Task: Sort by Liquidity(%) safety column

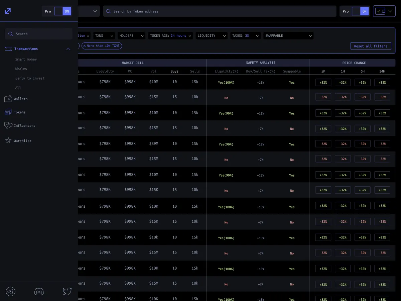Action: pos(226,71)
